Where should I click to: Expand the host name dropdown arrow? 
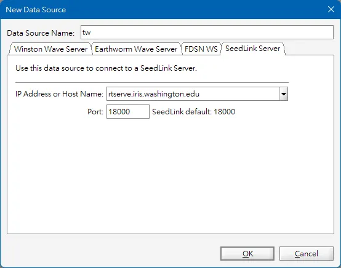click(x=283, y=94)
